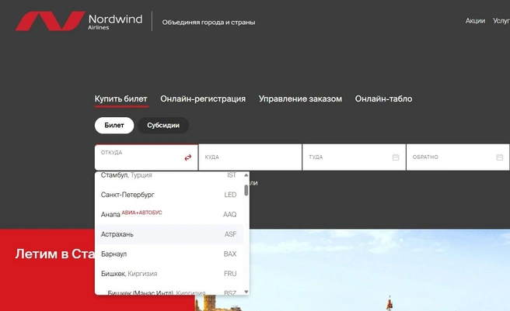
Task: Open Онлайн-табло tab
Action: click(383, 99)
